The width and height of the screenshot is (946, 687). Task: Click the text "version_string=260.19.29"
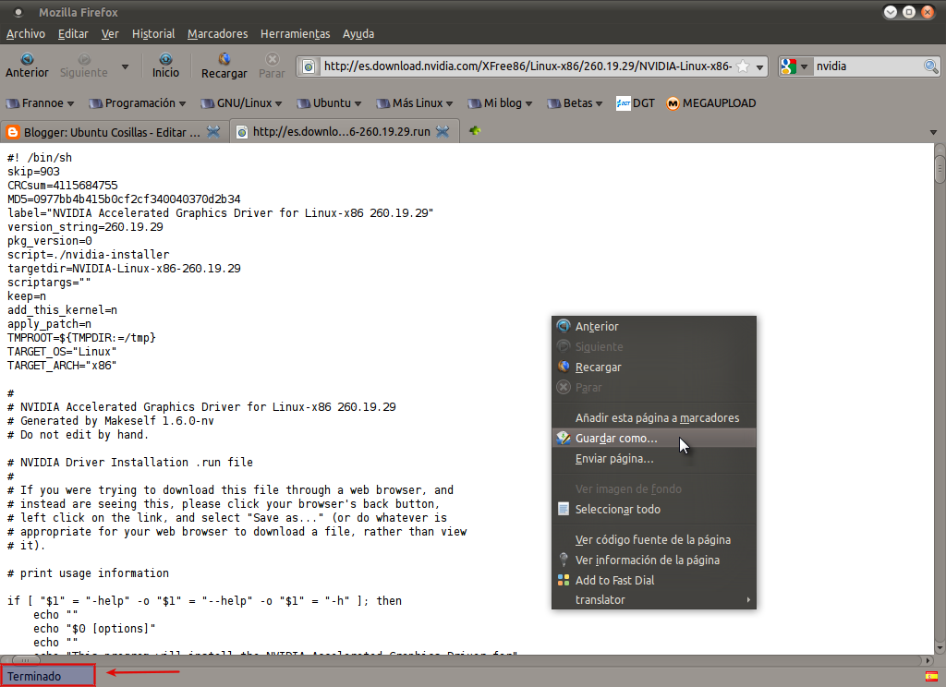[85, 227]
